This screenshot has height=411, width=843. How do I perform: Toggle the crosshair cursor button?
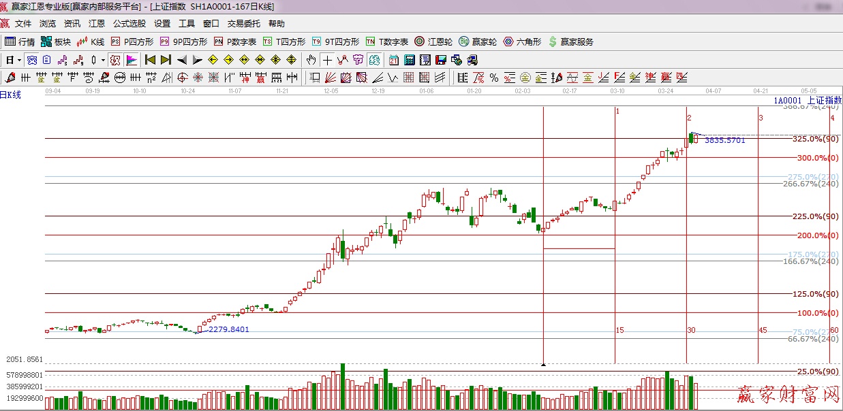(328, 60)
